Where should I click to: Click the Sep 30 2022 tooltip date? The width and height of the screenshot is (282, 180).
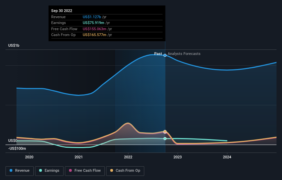pos(62,11)
